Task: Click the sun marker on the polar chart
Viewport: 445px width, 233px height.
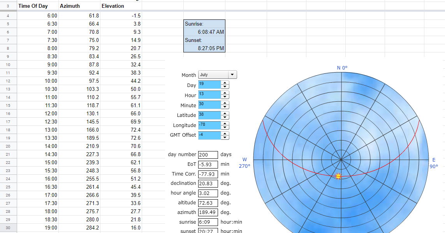Action: [339, 177]
